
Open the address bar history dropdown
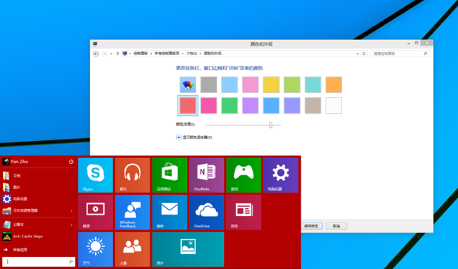tap(358, 54)
